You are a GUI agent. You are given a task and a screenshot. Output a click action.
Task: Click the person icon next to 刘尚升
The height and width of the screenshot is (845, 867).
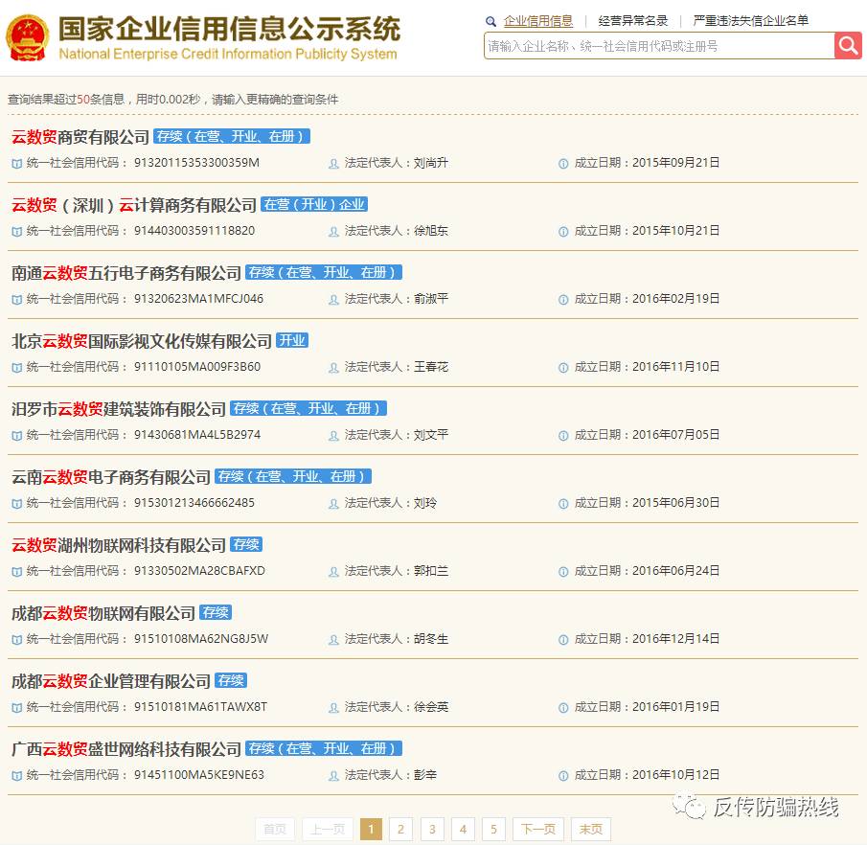(x=333, y=164)
